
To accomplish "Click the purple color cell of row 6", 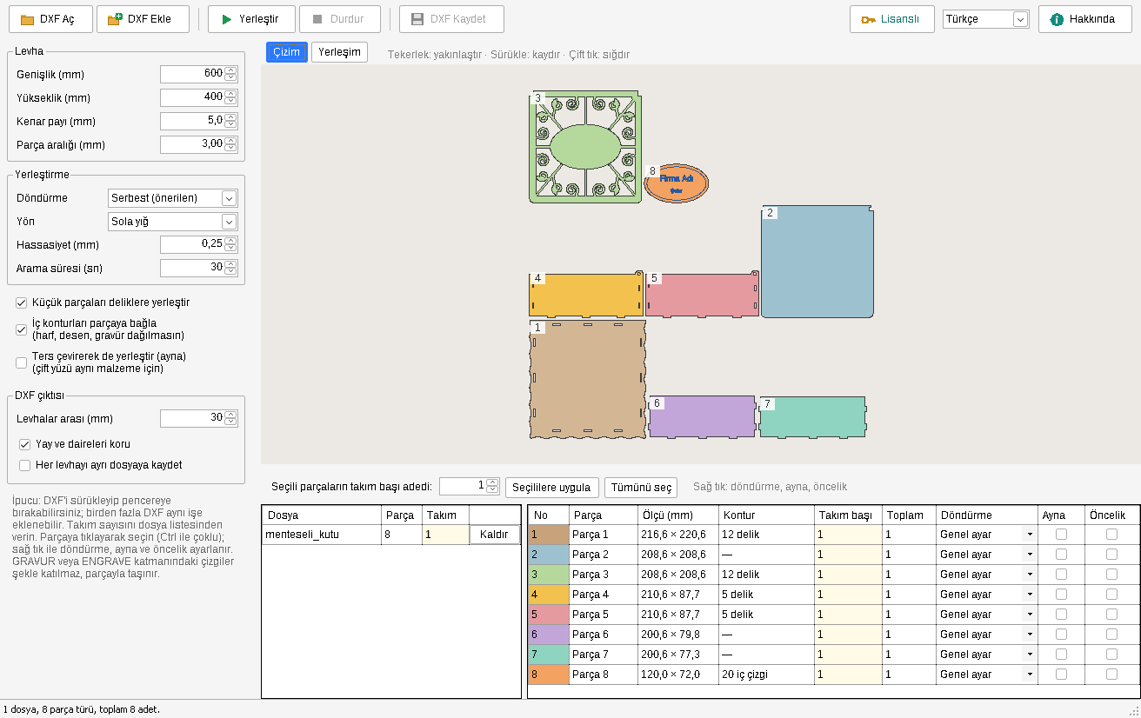I will tap(548, 635).
